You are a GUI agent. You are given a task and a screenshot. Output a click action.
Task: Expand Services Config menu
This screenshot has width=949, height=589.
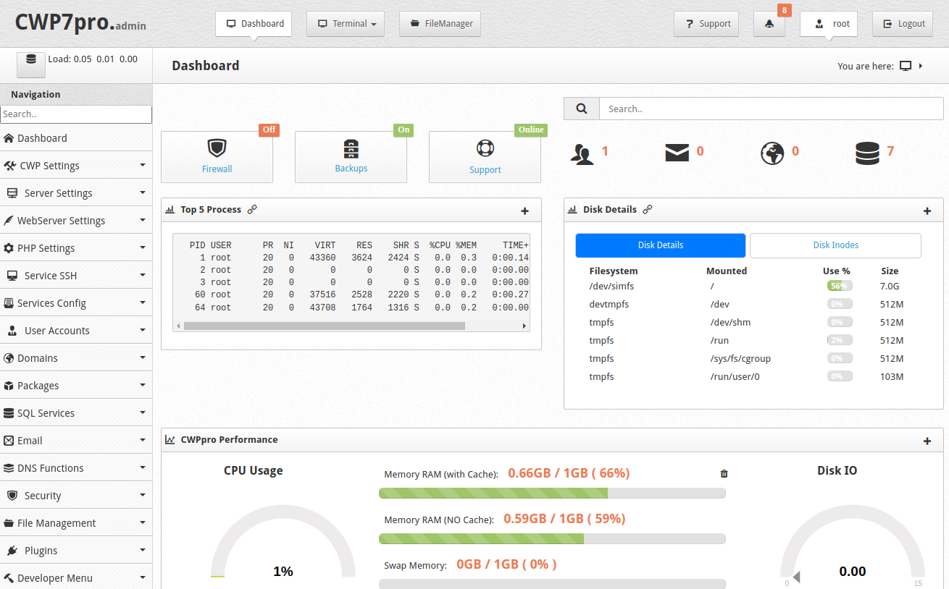[76, 303]
